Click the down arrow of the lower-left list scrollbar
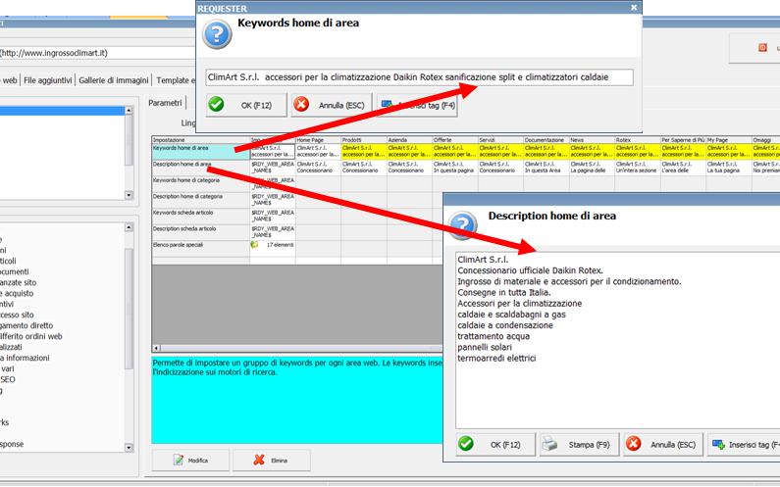780x487 pixels. click(x=129, y=447)
